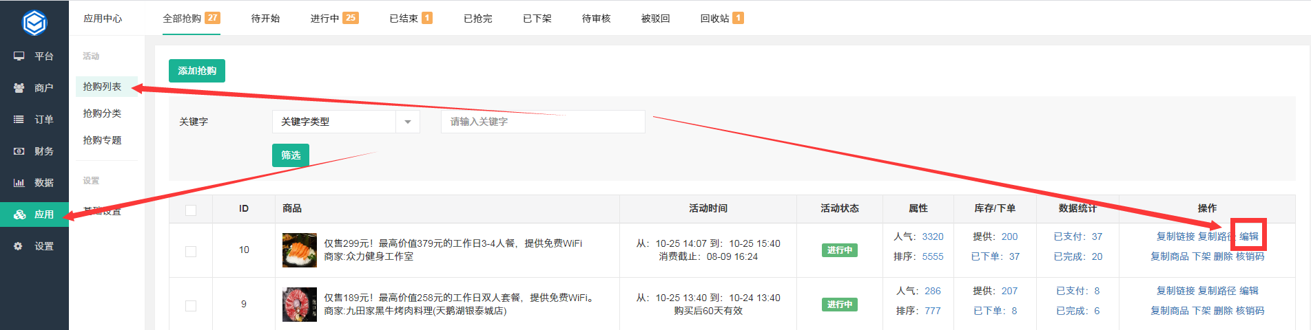Click 编辑 link for the ID 10 row
Viewport: 1311px width, 330px height.
tap(1249, 236)
